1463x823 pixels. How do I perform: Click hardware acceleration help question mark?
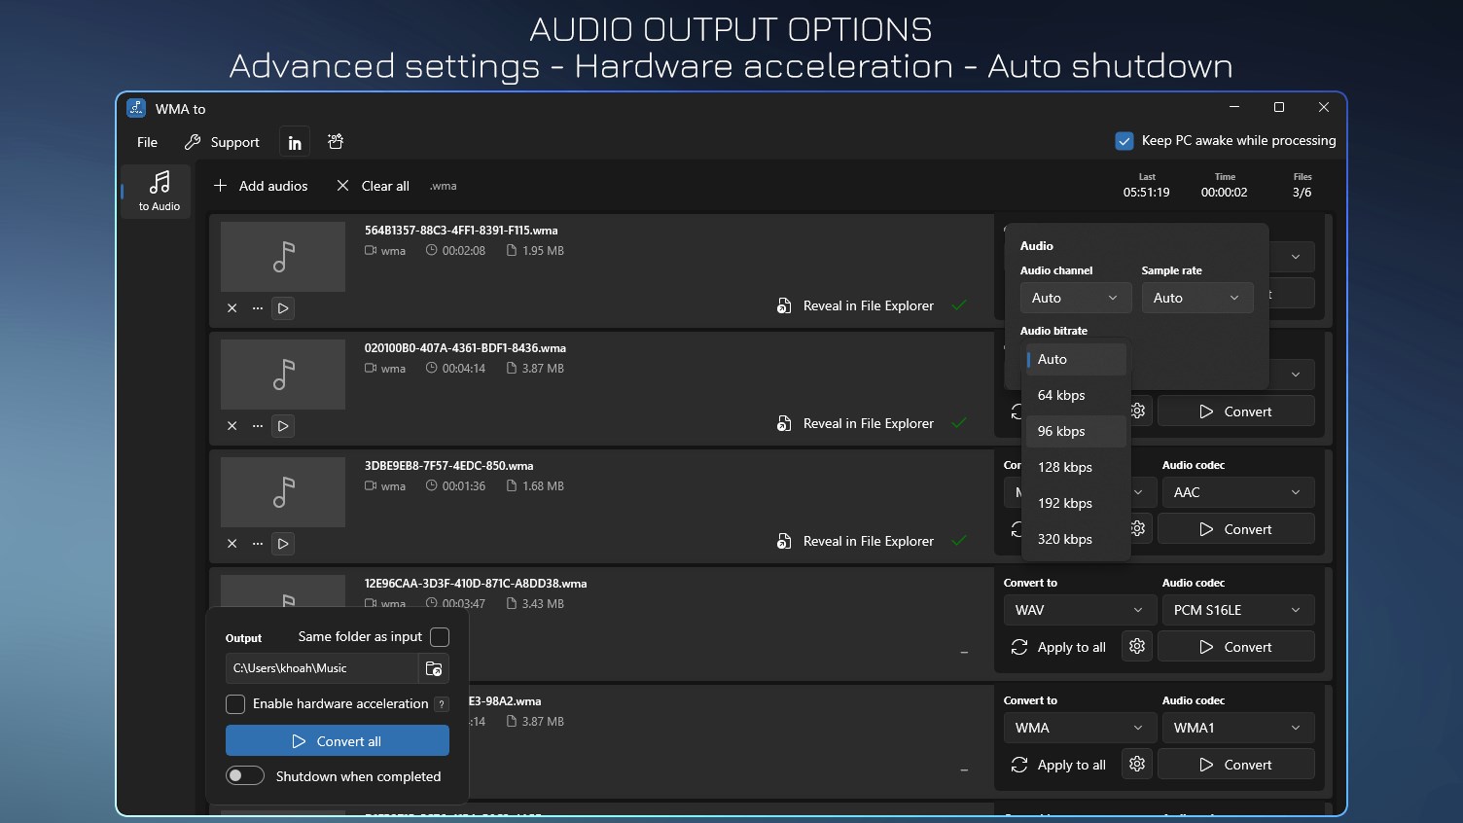tap(442, 704)
